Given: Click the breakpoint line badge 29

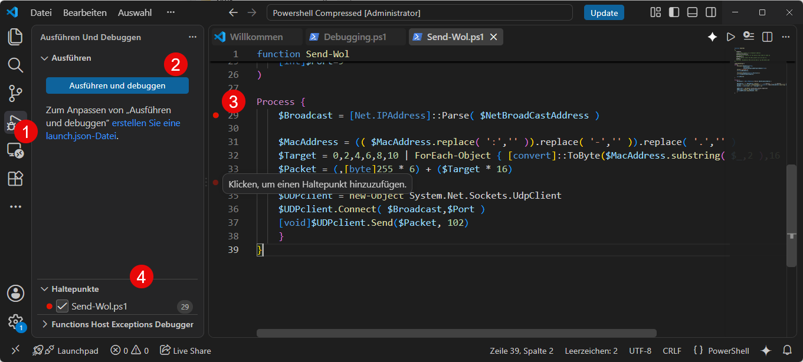Looking at the screenshot, I should point(185,307).
